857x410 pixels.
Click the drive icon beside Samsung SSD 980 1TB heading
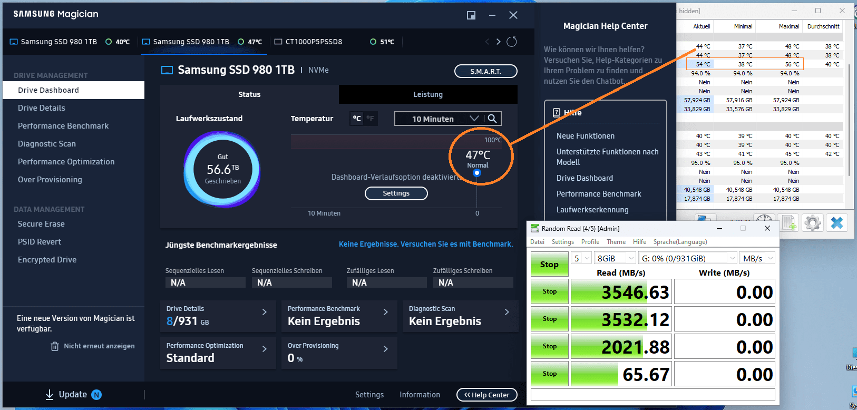[x=167, y=70]
